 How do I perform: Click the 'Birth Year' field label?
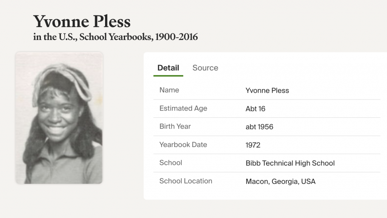(175, 126)
